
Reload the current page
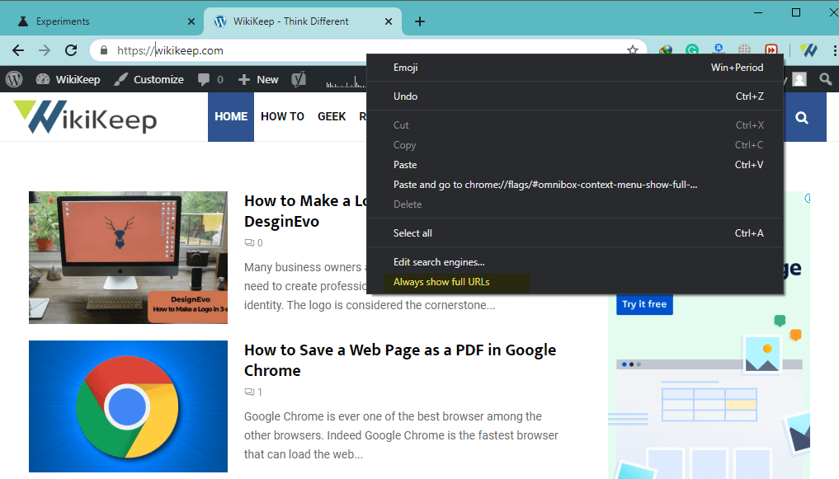[x=71, y=50]
